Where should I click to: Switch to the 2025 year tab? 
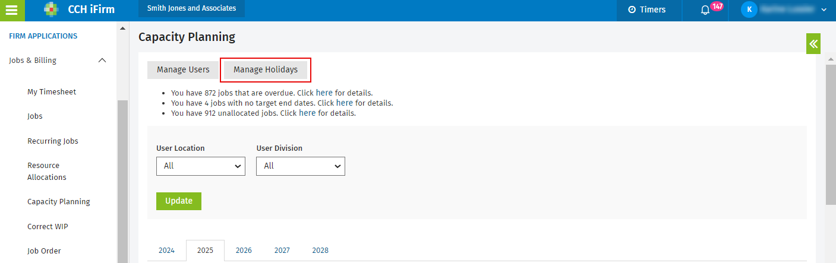click(205, 251)
